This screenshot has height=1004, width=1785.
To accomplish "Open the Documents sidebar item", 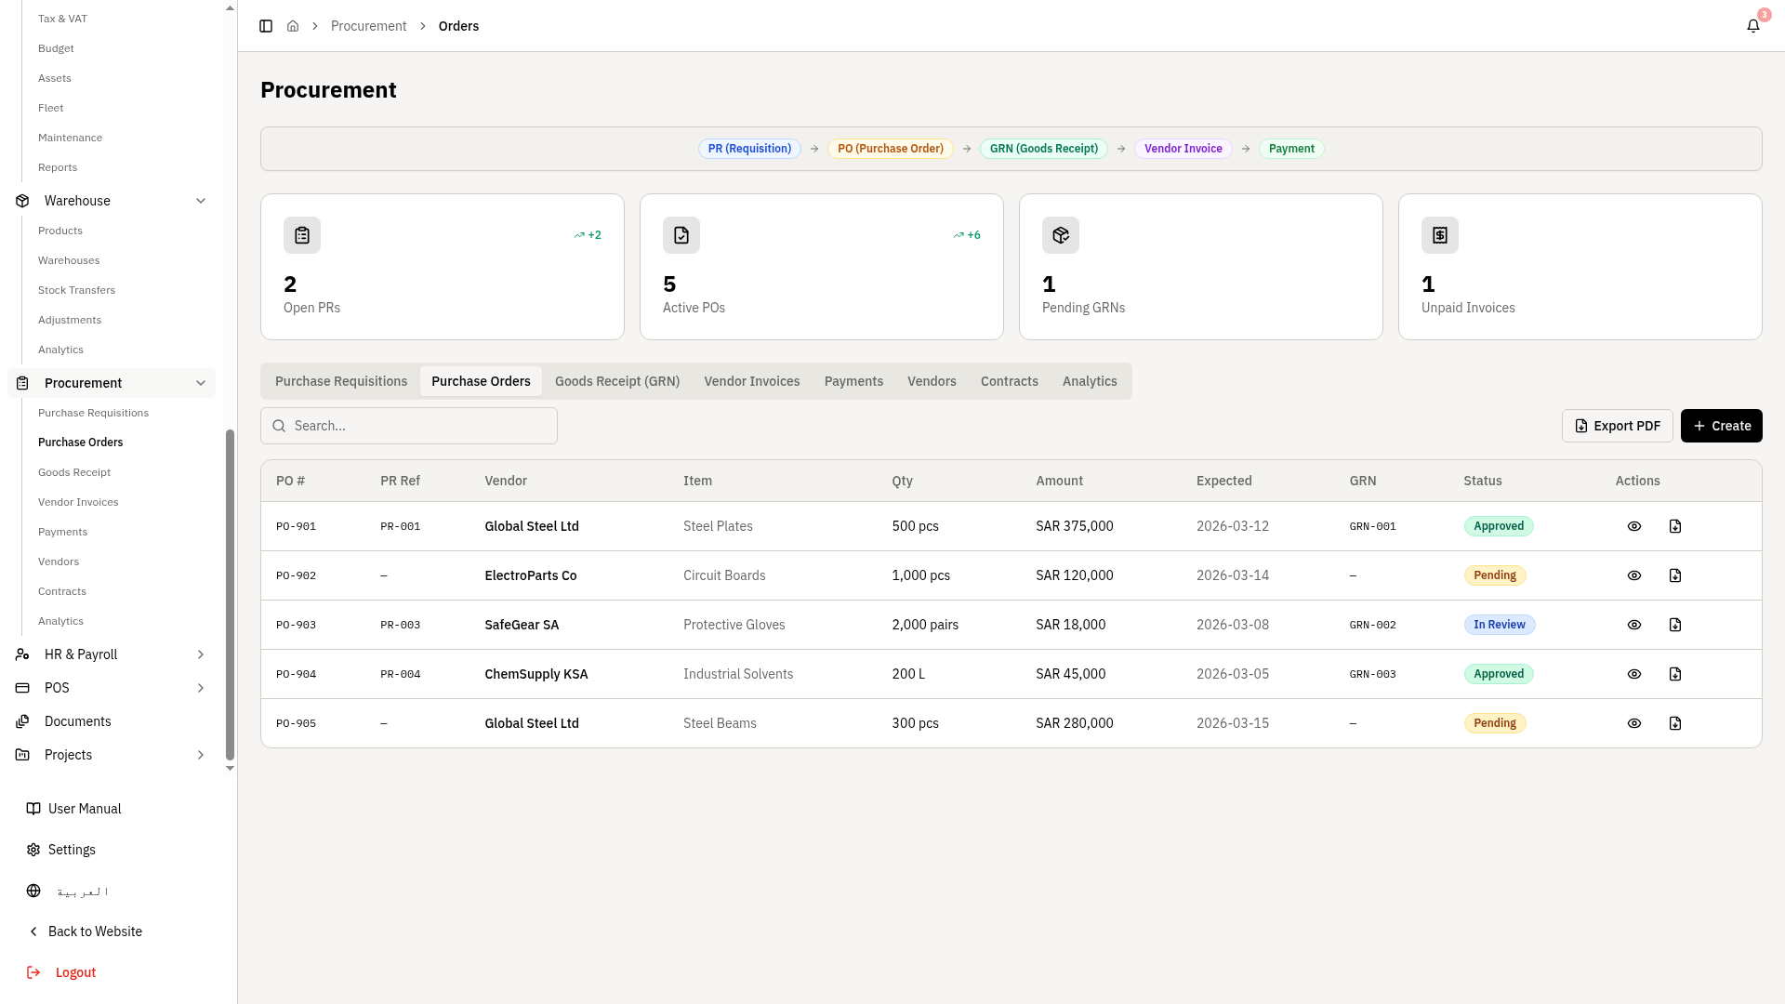I will coord(77,721).
